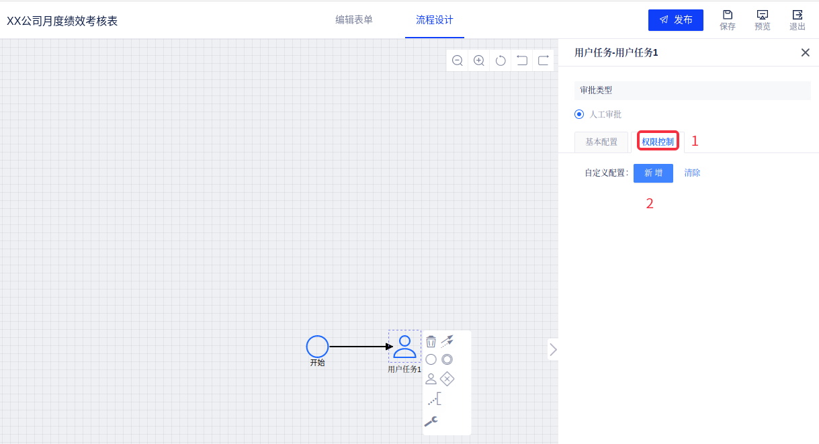Reset the canvas zoom level
819x444 pixels.
[x=501, y=60]
